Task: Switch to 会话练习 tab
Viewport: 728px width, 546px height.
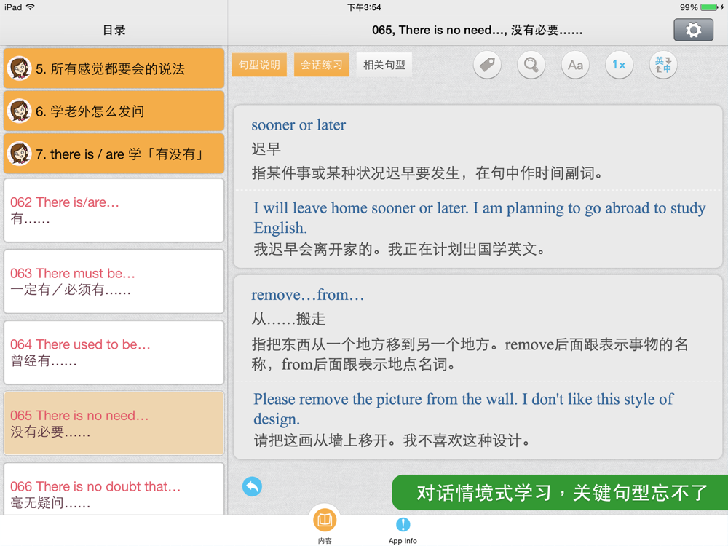Action: [x=322, y=65]
